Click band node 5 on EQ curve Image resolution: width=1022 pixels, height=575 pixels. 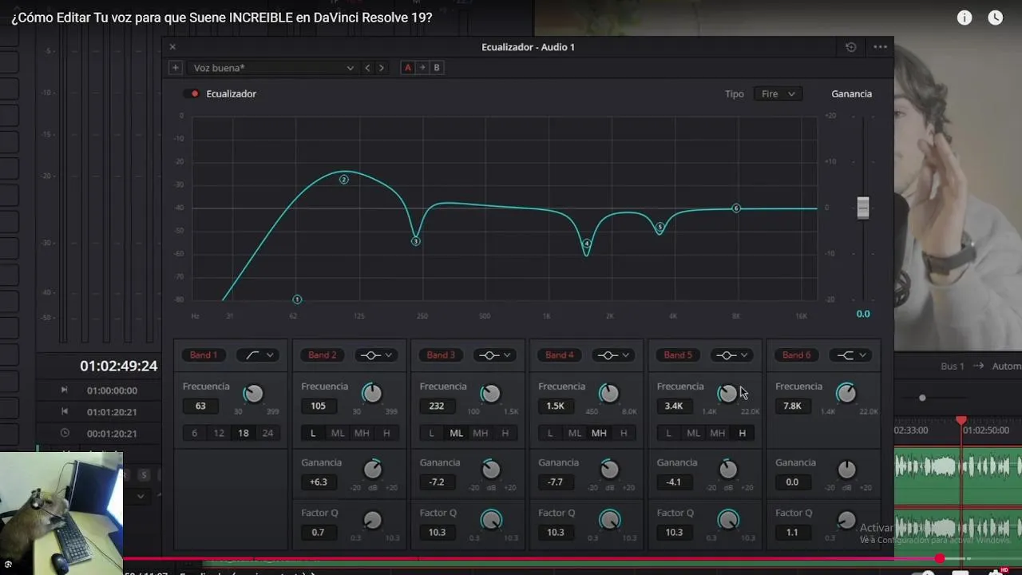pyautogui.click(x=660, y=228)
